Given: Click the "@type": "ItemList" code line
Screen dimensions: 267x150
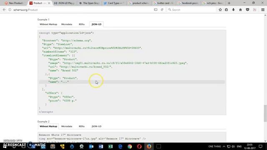Looking at the screenshot, I should point(58,44).
